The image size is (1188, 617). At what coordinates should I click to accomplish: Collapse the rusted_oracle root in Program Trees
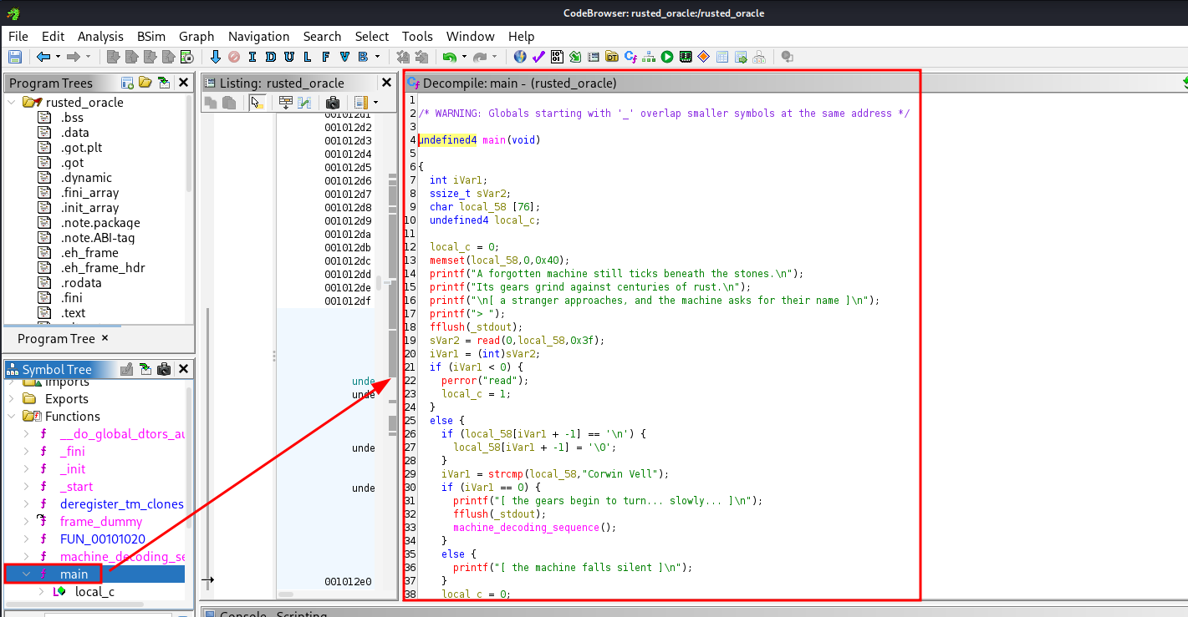pyautogui.click(x=11, y=102)
